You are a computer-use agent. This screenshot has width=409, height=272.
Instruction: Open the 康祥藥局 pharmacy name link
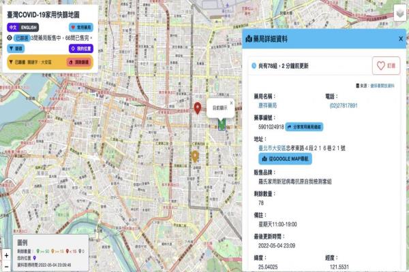pyautogui.click(x=268, y=105)
